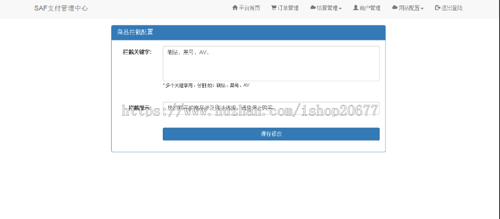This screenshot has width=500, height=219.
Task: Click the cloud icon beside 网站配置
Action: [395, 8]
